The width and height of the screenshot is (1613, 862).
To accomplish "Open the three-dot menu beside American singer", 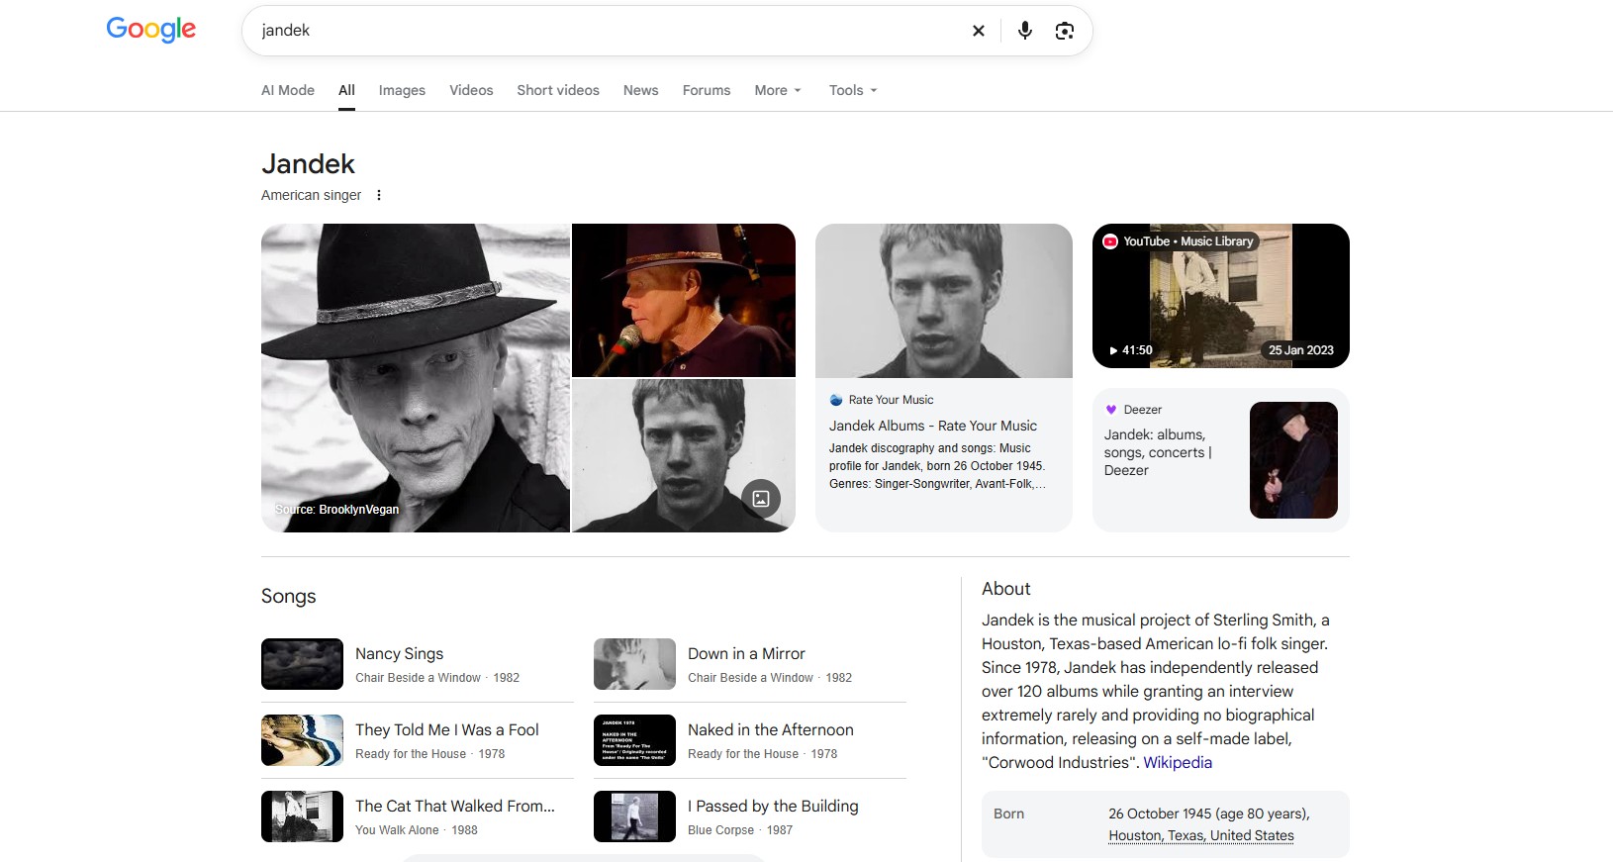I will click(378, 195).
